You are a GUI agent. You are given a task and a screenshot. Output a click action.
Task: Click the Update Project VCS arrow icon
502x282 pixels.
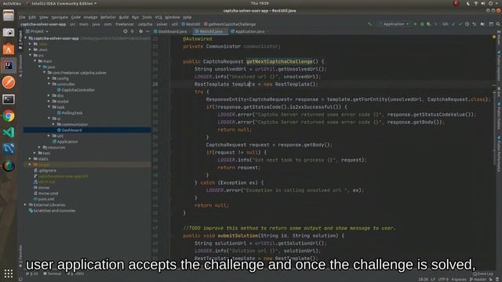point(453,24)
